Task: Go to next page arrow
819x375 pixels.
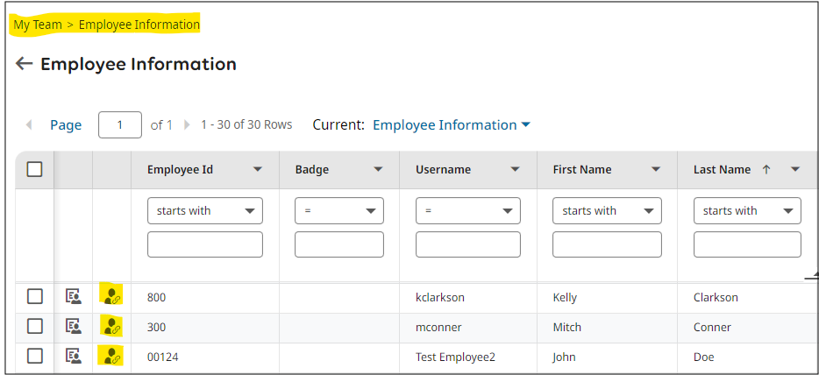Action: coord(186,125)
